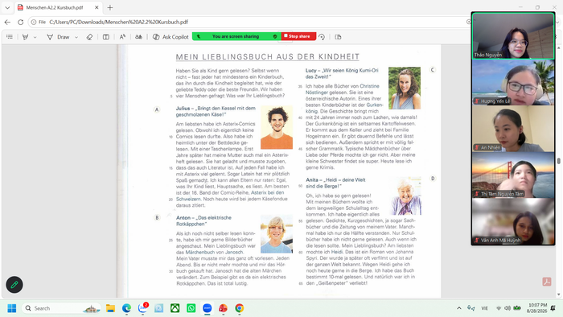
Task: Go back in the browser
Action: tap(7, 22)
